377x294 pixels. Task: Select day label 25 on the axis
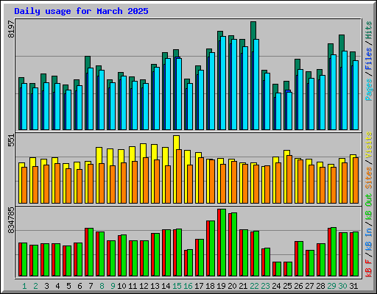coord(287,286)
